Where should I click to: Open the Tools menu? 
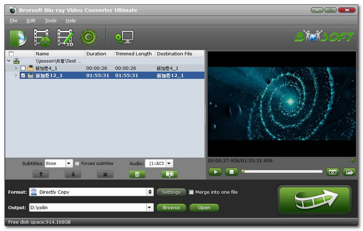[50, 20]
